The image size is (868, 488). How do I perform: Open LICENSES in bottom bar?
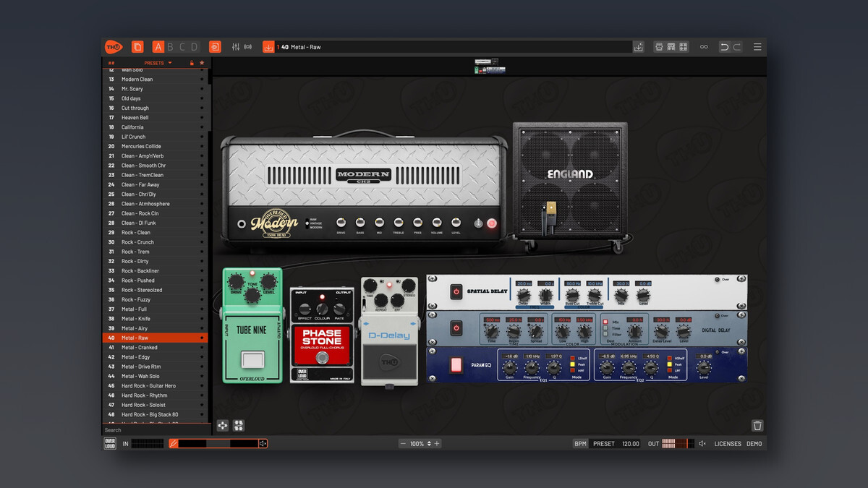click(728, 443)
